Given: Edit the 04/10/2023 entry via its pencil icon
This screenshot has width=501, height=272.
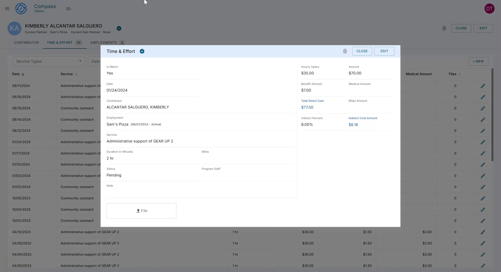Looking at the screenshot, I should coord(483,232).
